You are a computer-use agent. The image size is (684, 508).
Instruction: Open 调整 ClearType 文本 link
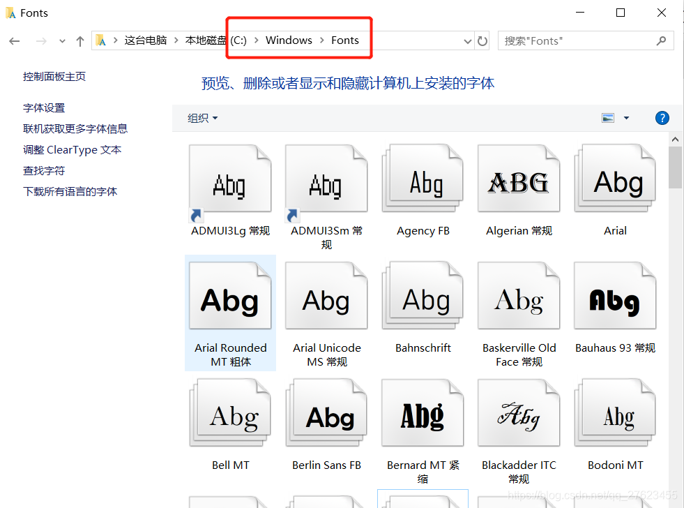coord(72,150)
